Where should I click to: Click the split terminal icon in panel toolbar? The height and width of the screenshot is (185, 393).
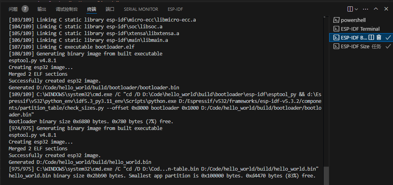(350, 9)
